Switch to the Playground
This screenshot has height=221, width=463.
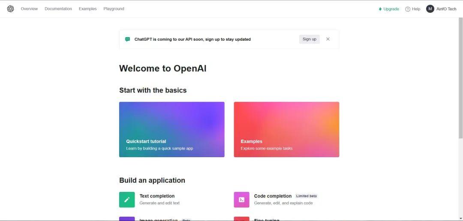114,9
